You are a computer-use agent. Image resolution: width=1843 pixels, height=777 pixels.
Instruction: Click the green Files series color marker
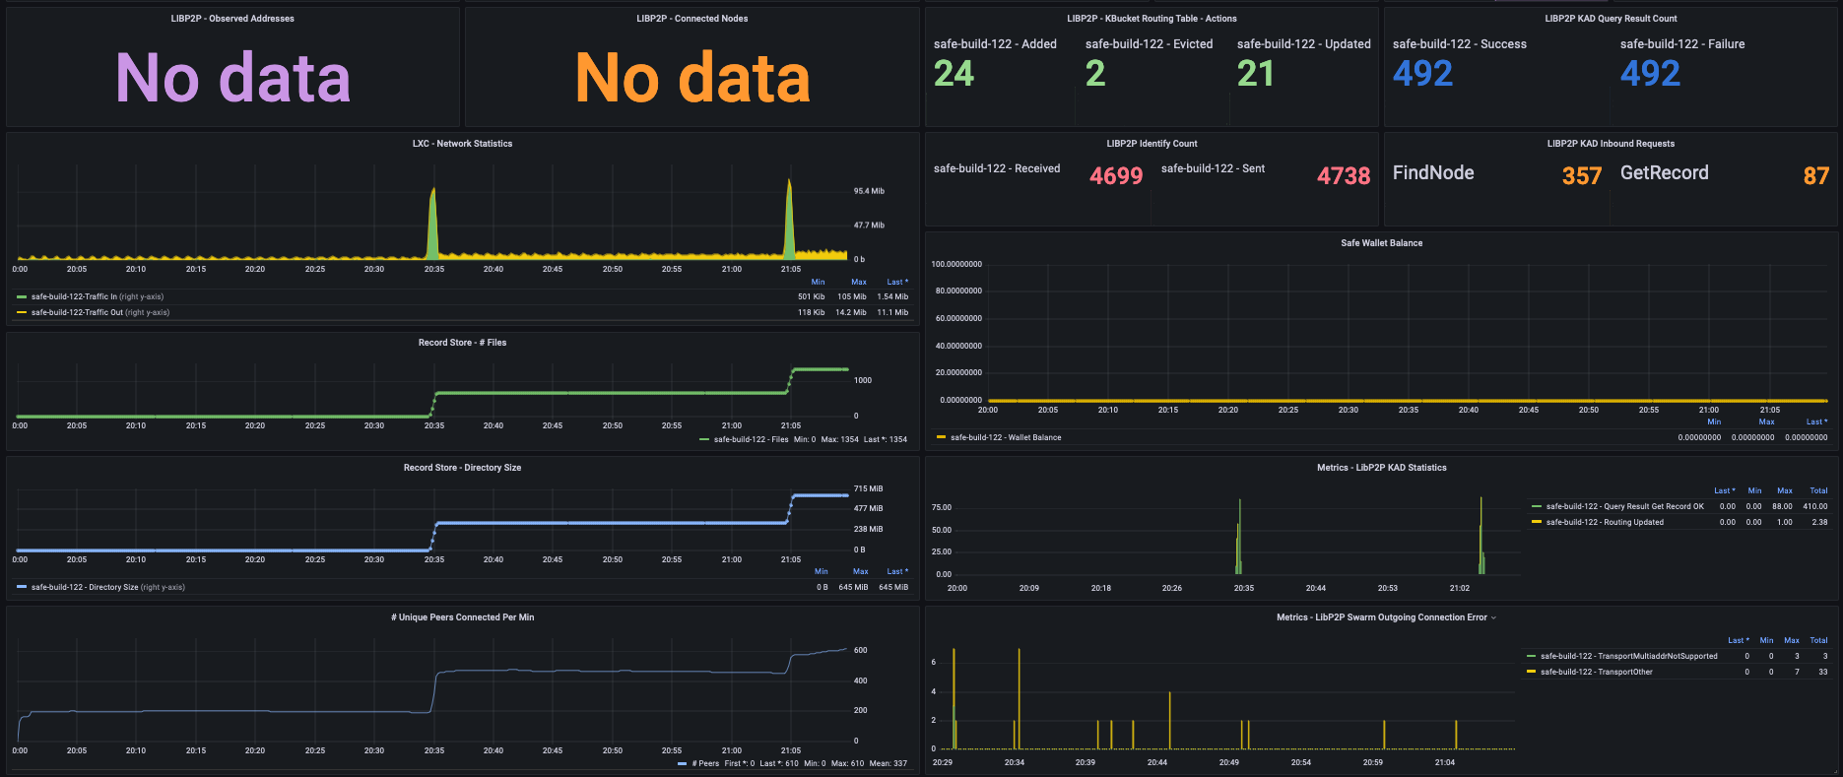[704, 439]
